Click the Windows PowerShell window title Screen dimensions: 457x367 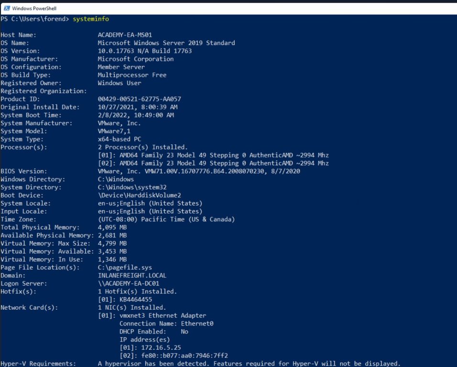tap(34, 9)
